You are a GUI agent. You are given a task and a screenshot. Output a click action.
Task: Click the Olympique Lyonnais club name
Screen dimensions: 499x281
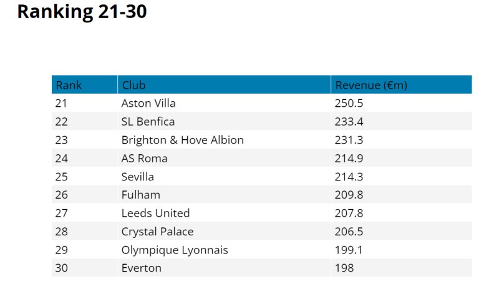point(175,250)
